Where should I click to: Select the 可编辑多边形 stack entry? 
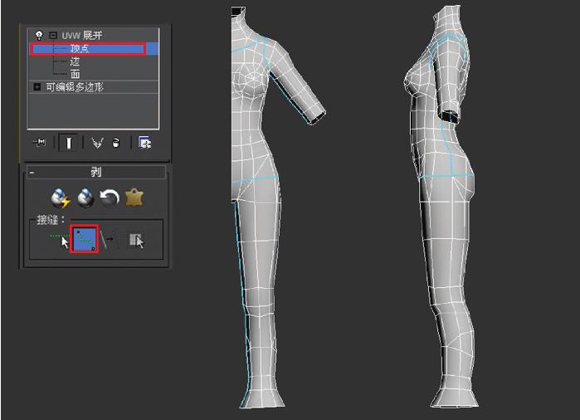click(x=75, y=87)
